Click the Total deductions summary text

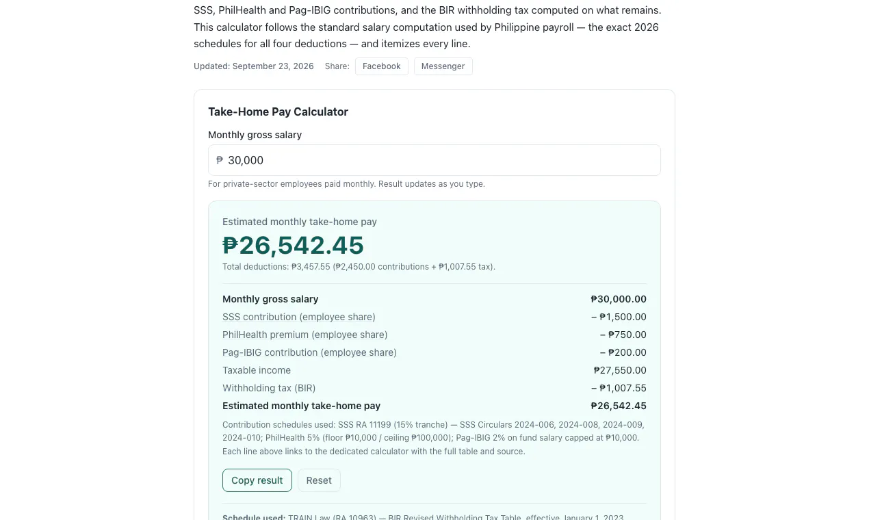click(359, 267)
